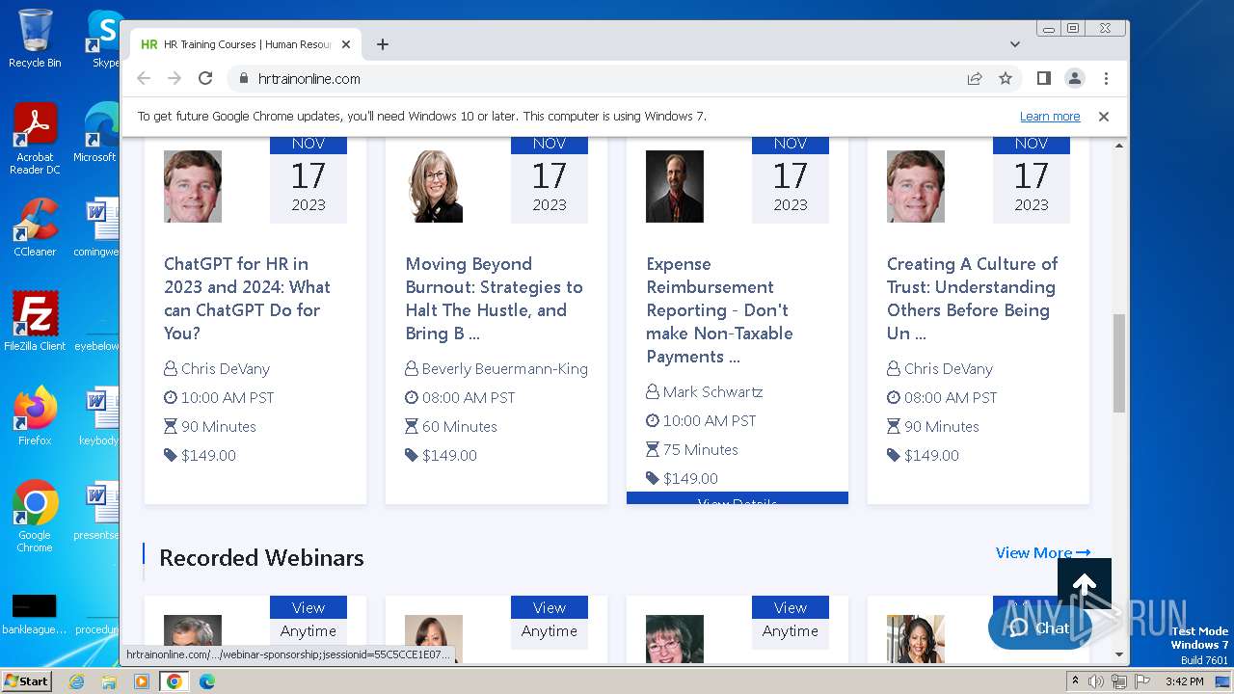Open the Windows Start menu
The height and width of the screenshot is (694, 1234).
click(26, 681)
